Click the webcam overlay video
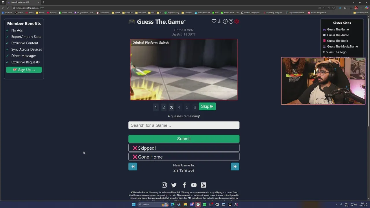This screenshot has height=208, width=370. point(323,81)
